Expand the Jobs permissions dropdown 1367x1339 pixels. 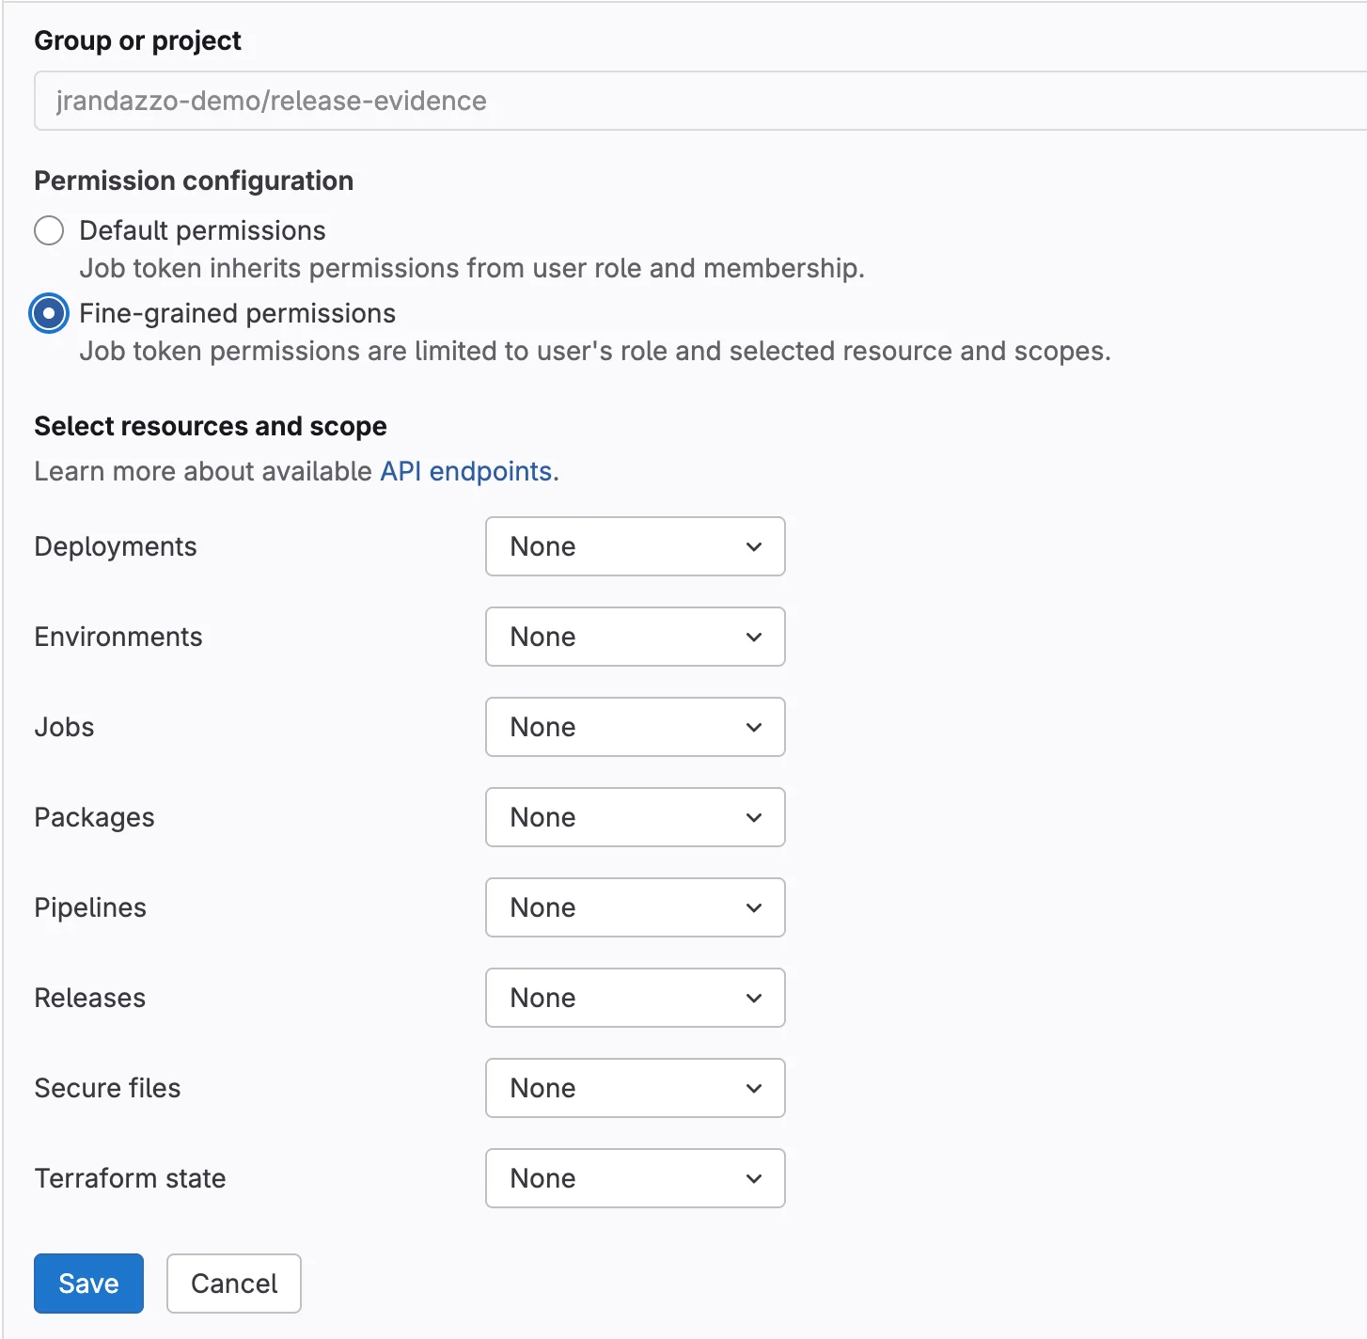635,727
